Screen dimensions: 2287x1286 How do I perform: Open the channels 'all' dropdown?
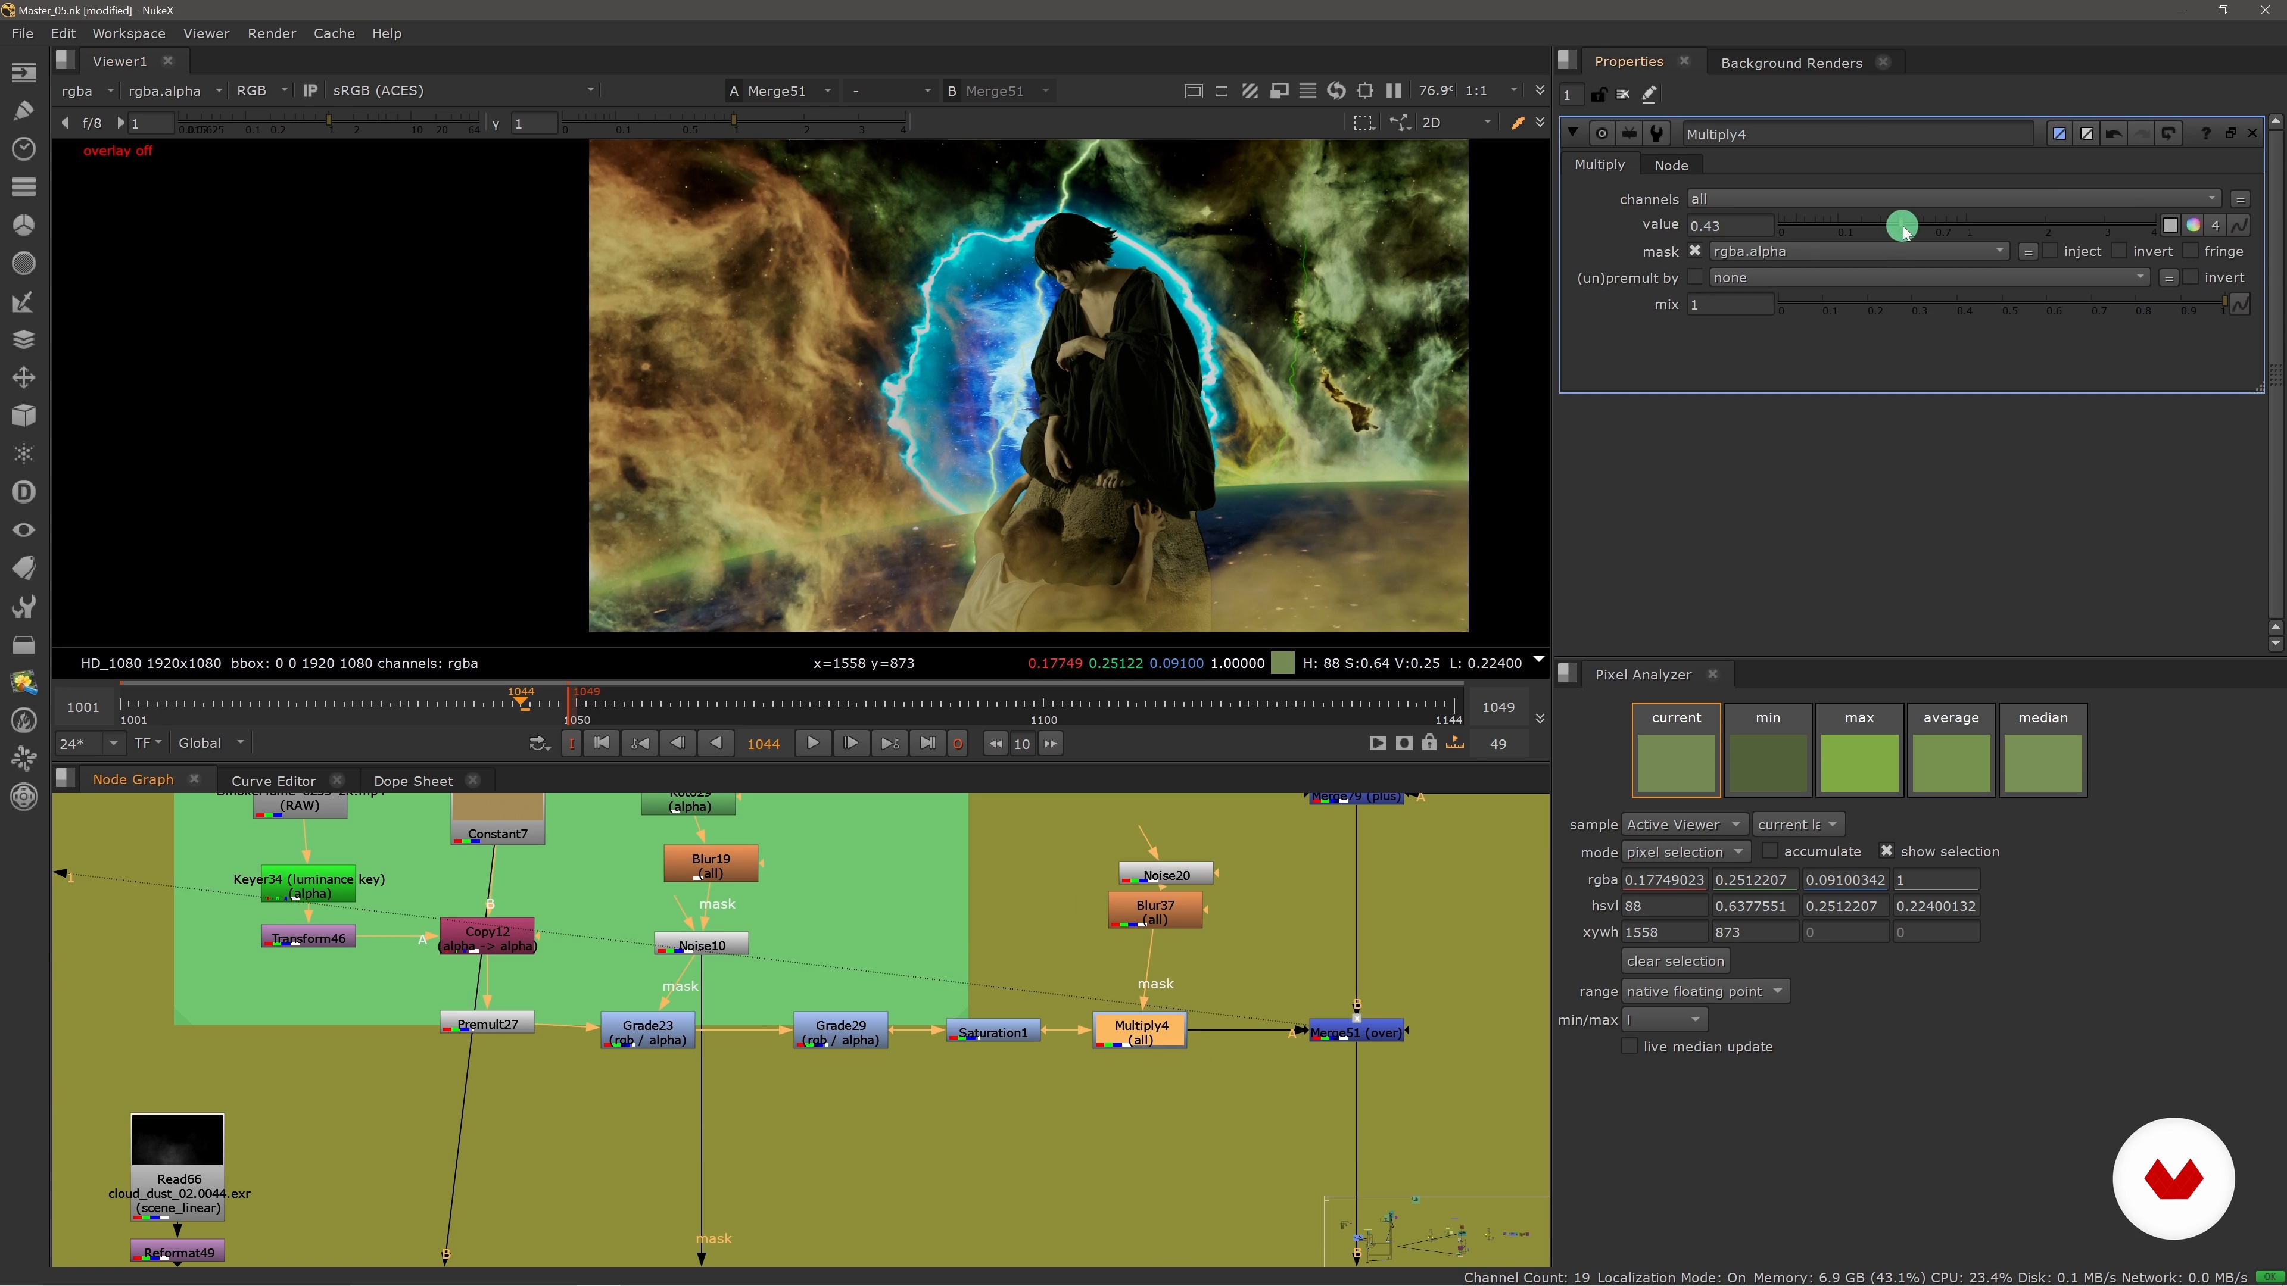tap(1953, 199)
